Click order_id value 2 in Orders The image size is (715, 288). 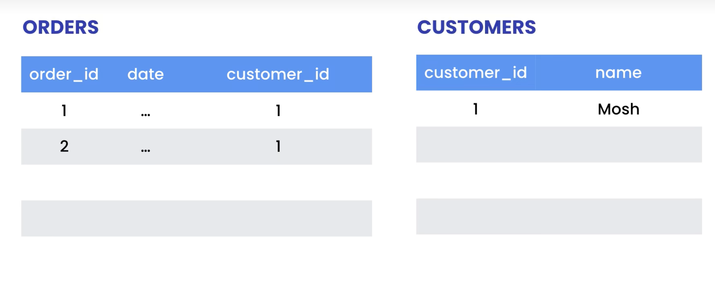tap(64, 146)
